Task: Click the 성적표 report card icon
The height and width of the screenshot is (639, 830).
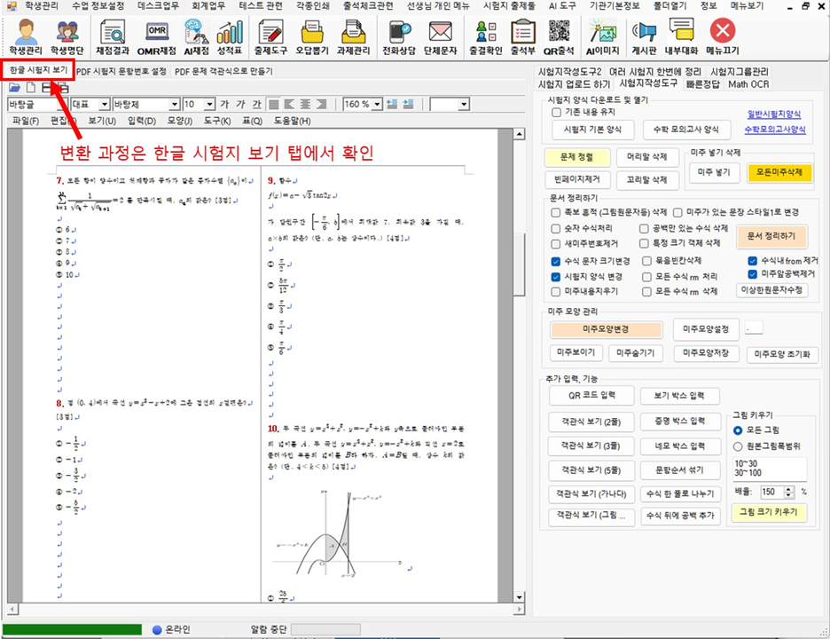Action: pos(230,36)
